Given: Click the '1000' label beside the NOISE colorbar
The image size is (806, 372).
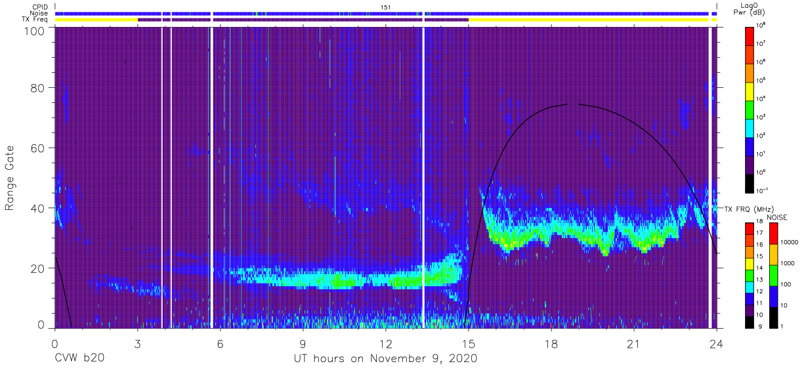Looking at the screenshot, I should click(x=788, y=263).
